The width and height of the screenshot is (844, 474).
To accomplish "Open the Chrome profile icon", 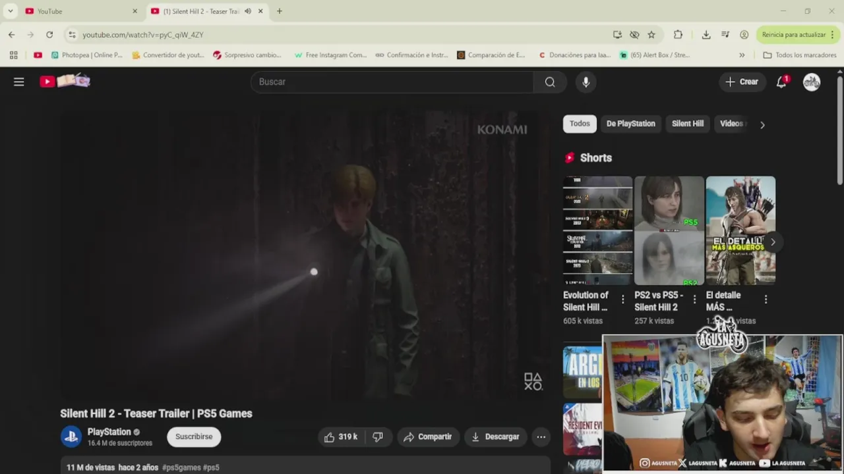I will tap(744, 34).
